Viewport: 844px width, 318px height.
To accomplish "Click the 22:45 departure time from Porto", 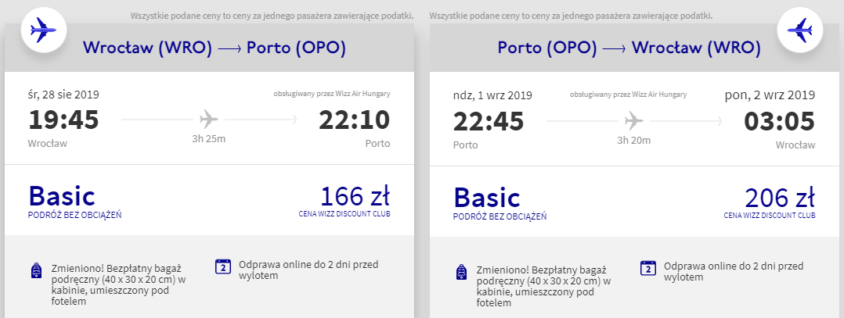I will point(489,121).
